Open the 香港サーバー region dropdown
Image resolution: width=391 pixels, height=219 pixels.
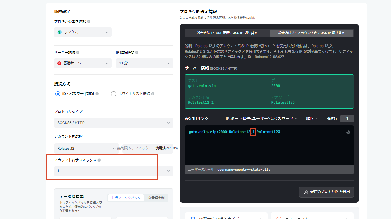point(83,63)
